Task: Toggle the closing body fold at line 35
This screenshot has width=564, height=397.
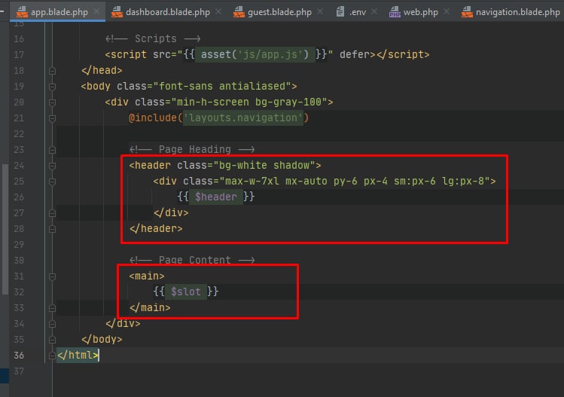Action: click(52, 341)
